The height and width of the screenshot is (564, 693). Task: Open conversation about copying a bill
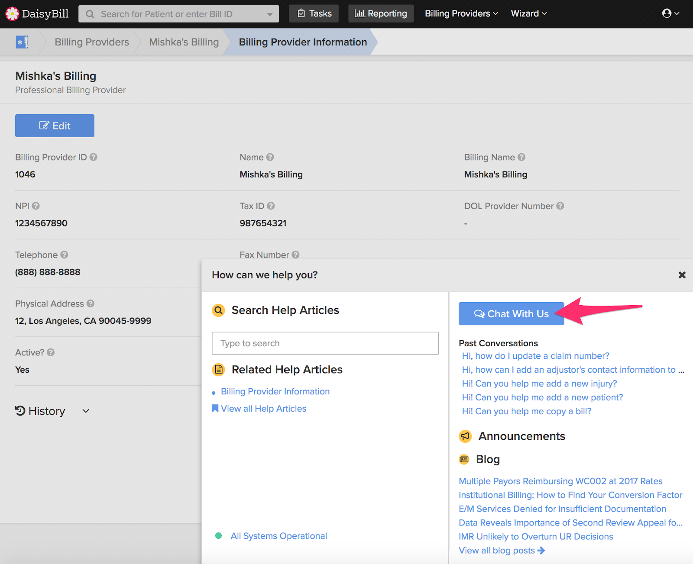pyautogui.click(x=527, y=411)
